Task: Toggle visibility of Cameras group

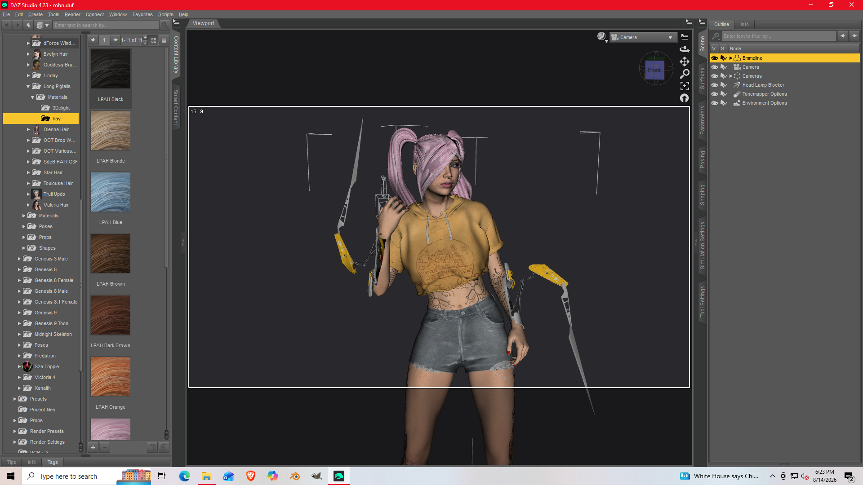Action: [x=715, y=76]
